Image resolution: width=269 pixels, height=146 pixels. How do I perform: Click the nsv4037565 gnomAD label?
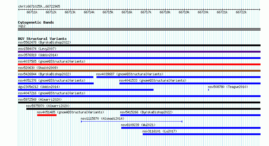coord(52,61)
